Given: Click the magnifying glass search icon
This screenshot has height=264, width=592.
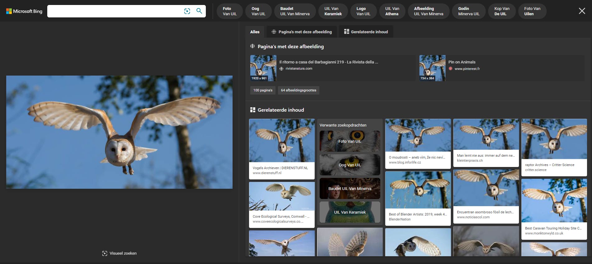Looking at the screenshot, I should pyautogui.click(x=199, y=11).
